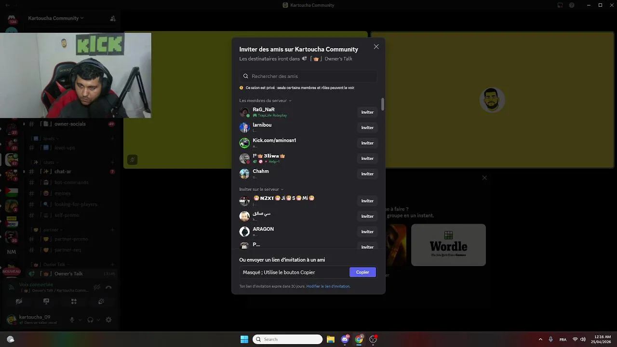Toggle the camera on in voice controls
This screenshot has height=347, width=617.
click(x=19, y=301)
